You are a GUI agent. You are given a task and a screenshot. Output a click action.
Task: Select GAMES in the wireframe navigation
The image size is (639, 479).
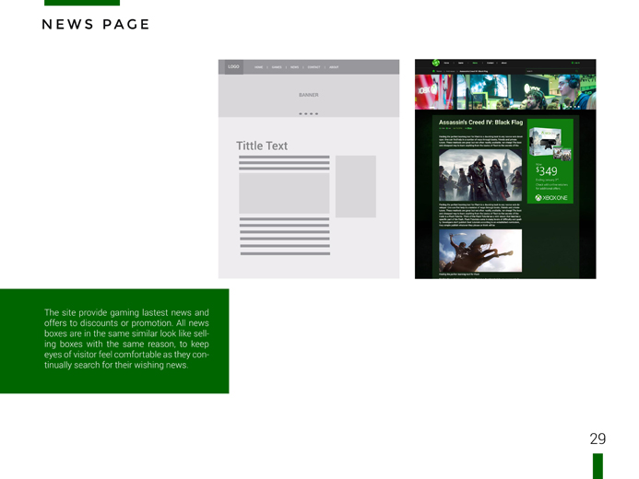(277, 67)
